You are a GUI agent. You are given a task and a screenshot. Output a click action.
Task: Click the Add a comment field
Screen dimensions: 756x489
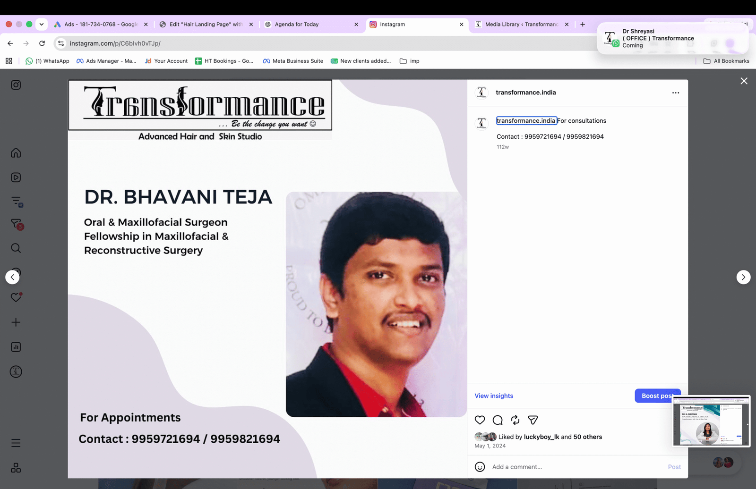point(576,467)
